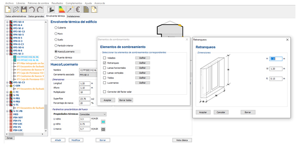This screenshot has height=145, width=299.
Task: Click Definir button next to Retranqueo
Action: [142, 63]
